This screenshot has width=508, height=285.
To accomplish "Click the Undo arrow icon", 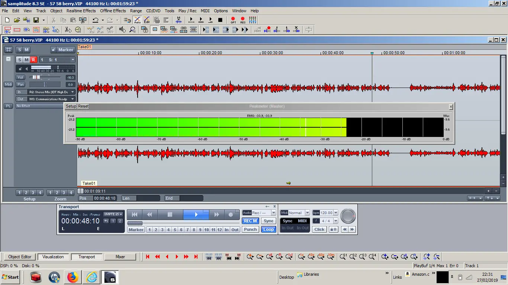I will (96, 20).
